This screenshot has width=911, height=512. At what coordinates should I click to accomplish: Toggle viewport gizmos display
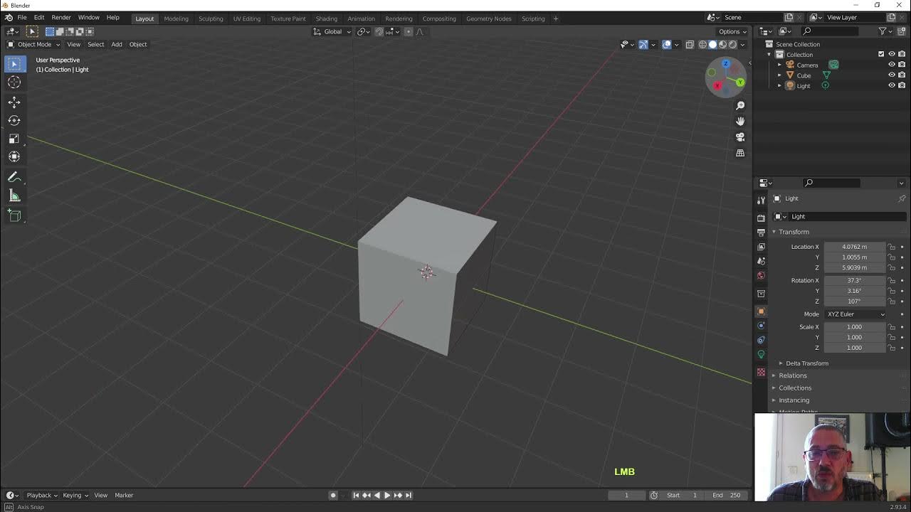pyautogui.click(x=643, y=44)
